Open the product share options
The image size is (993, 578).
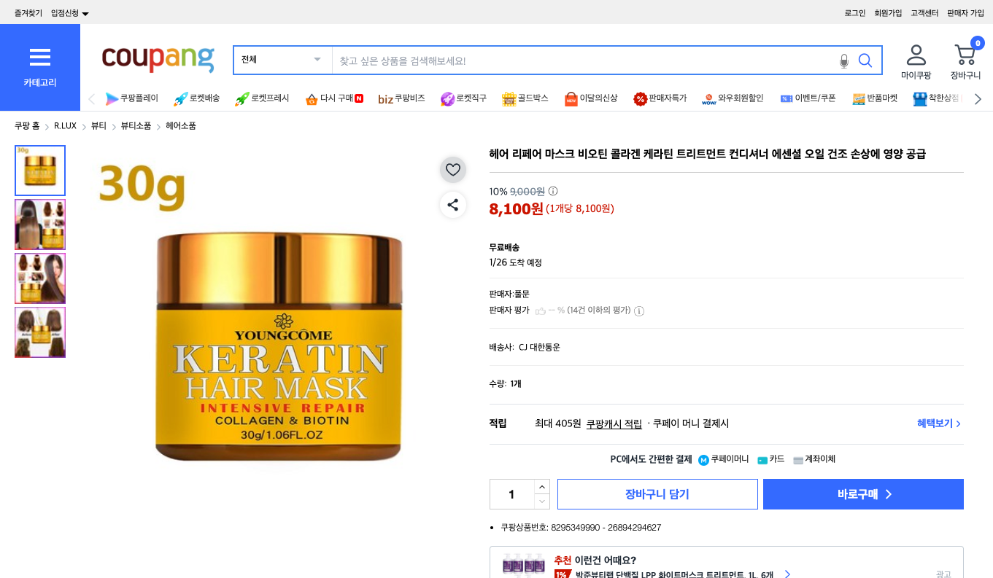pyautogui.click(x=453, y=205)
